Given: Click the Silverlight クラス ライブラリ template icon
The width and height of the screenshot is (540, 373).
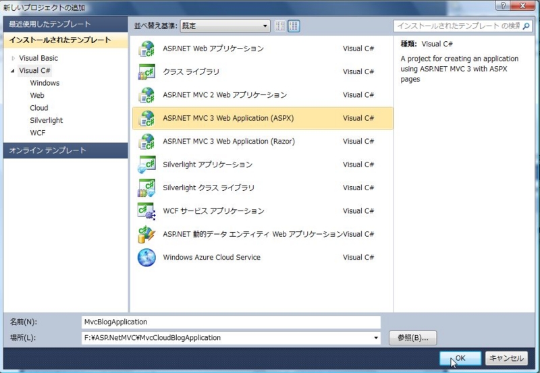Looking at the screenshot, I should click(146, 188).
